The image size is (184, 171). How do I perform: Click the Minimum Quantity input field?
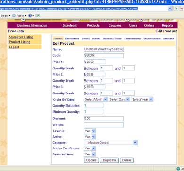click(93, 112)
